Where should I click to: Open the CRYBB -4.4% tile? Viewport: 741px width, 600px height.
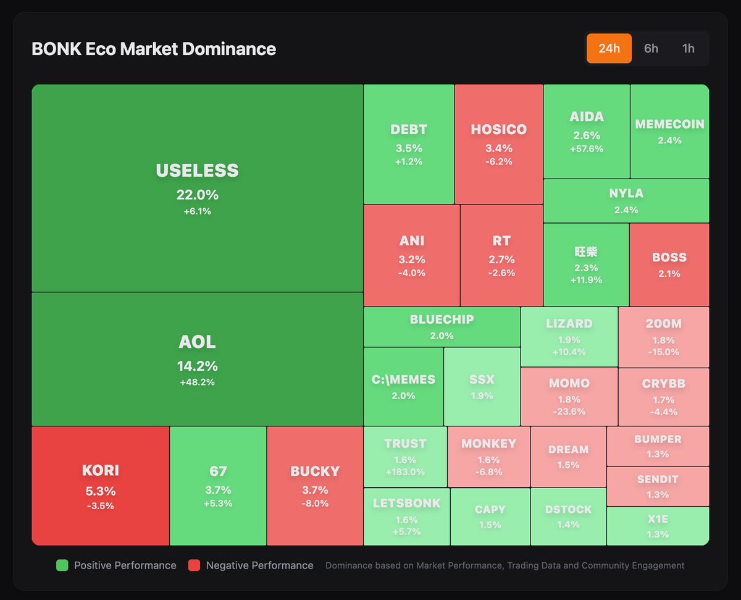(x=664, y=397)
